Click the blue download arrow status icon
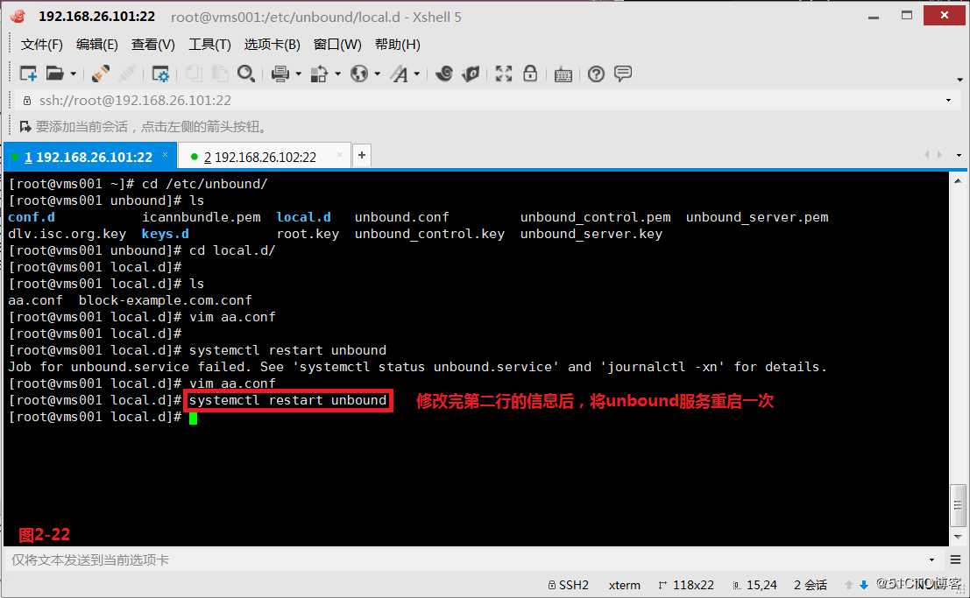The height and width of the screenshot is (598, 970). coord(864,585)
